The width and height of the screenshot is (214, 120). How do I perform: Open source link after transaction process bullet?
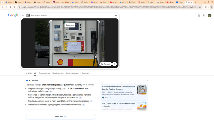[x=91, y=101]
